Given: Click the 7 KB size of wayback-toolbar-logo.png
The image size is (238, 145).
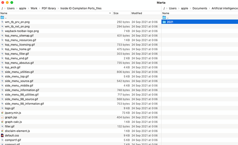Looking at the screenshot, I should (127, 31).
